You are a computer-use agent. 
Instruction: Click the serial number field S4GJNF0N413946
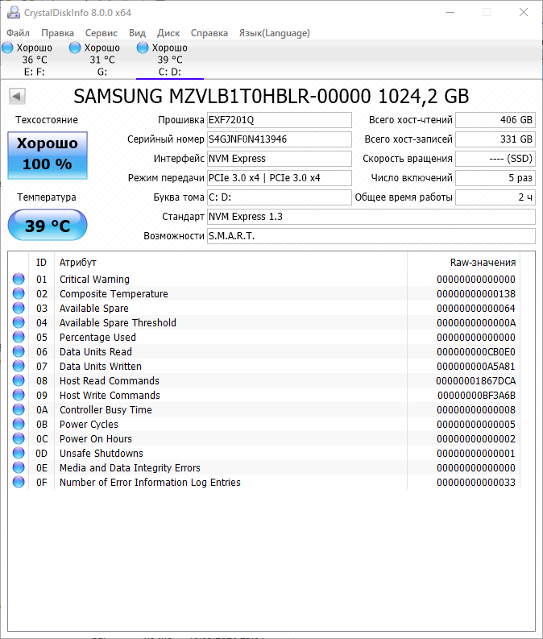coord(279,139)
